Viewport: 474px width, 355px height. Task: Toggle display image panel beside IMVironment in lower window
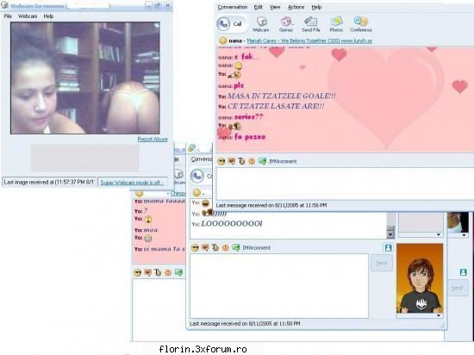(388, 248)
